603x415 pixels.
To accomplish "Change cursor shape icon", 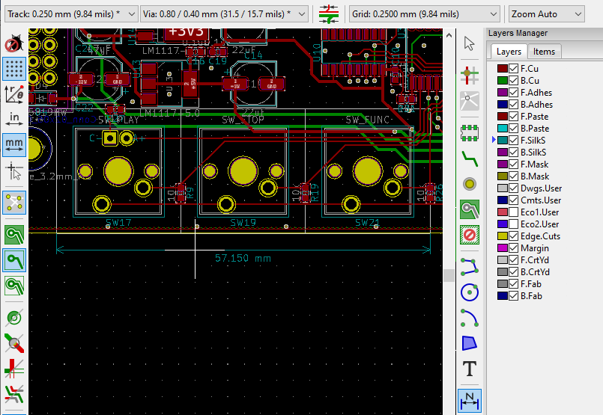I will [x=14, y=170].
